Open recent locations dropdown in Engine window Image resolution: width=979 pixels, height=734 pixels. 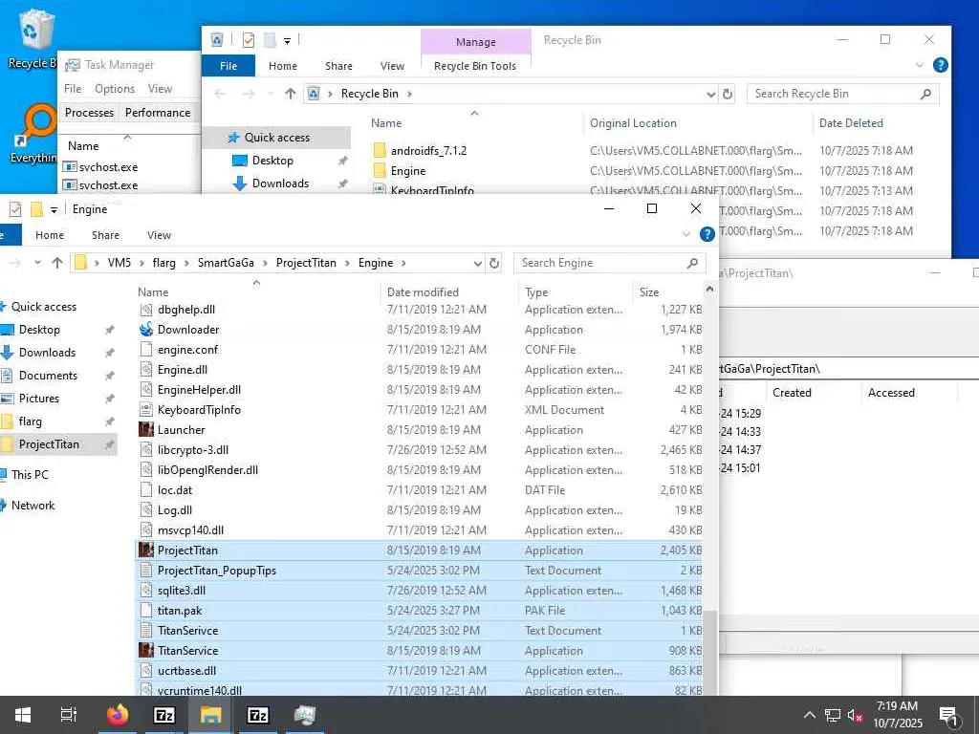(37, 263)
